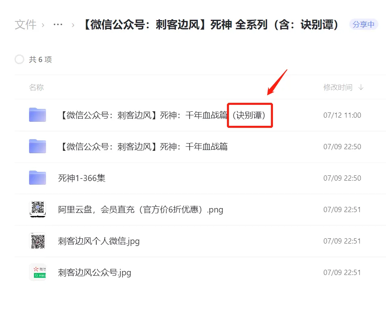Click the 分享中 badge
Screen dimensions: 386x327
(x=364, y=24)
